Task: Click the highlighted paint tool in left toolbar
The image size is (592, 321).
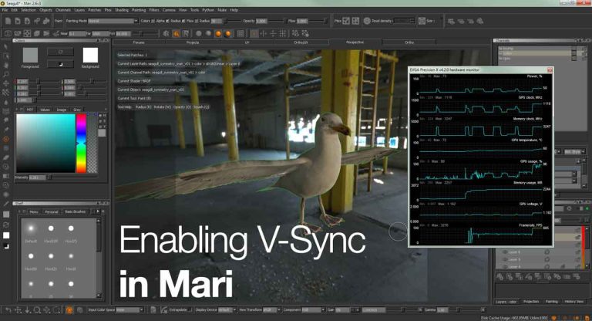Action: 6,140
